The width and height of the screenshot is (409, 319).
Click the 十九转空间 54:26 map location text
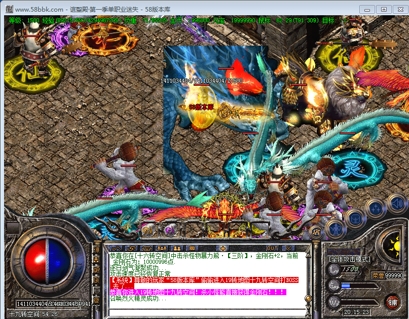click(33, 314)
